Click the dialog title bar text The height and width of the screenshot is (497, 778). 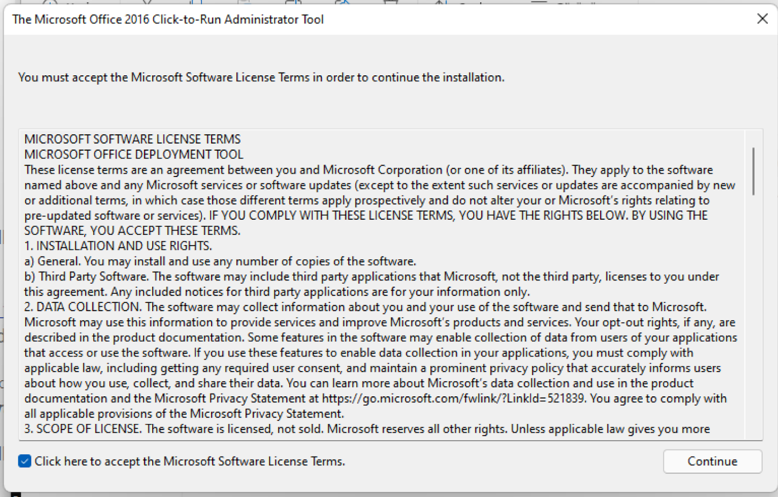(x=168, y=19)
